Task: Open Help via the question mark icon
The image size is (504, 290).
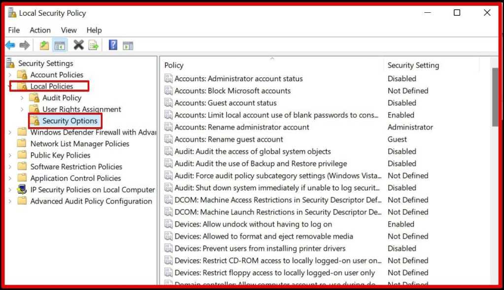Action: coord(113,46)
